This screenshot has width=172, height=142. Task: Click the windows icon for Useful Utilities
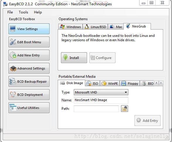[13, 107]
